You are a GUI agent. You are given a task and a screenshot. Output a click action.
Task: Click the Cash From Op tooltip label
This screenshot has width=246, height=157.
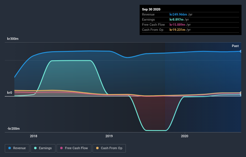click(153, 30)
